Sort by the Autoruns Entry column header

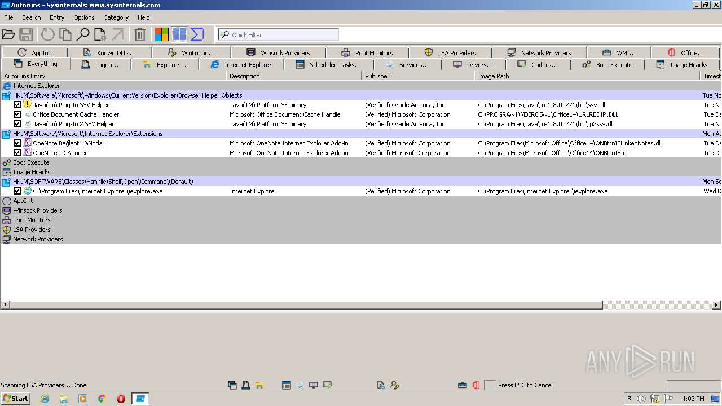coord(113,76)
